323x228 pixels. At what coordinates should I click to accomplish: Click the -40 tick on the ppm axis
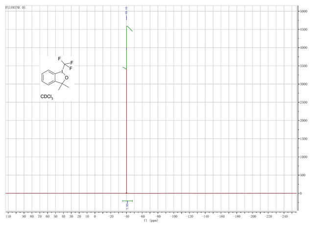point(127,216)
